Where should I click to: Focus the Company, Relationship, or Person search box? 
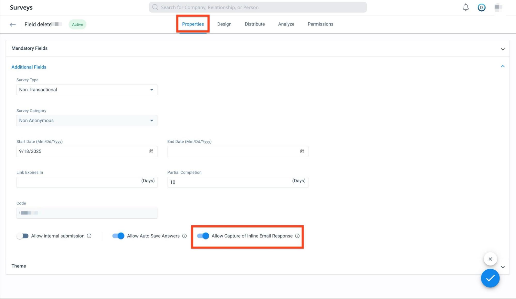(258, 7)
